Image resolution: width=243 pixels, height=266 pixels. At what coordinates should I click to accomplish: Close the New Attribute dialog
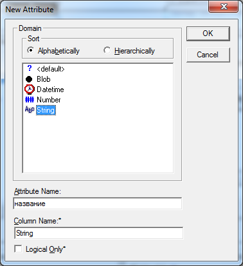pyautogui.click(x=224, y=6)
